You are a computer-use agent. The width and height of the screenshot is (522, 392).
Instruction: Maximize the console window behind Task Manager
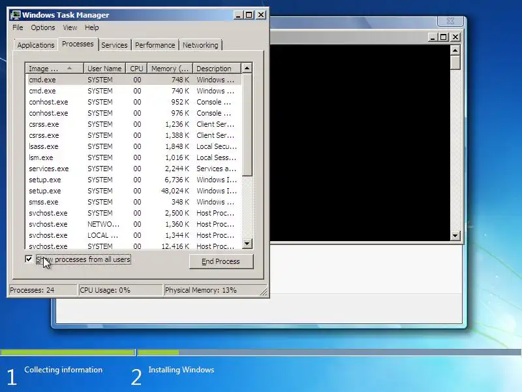pos(443,37)
